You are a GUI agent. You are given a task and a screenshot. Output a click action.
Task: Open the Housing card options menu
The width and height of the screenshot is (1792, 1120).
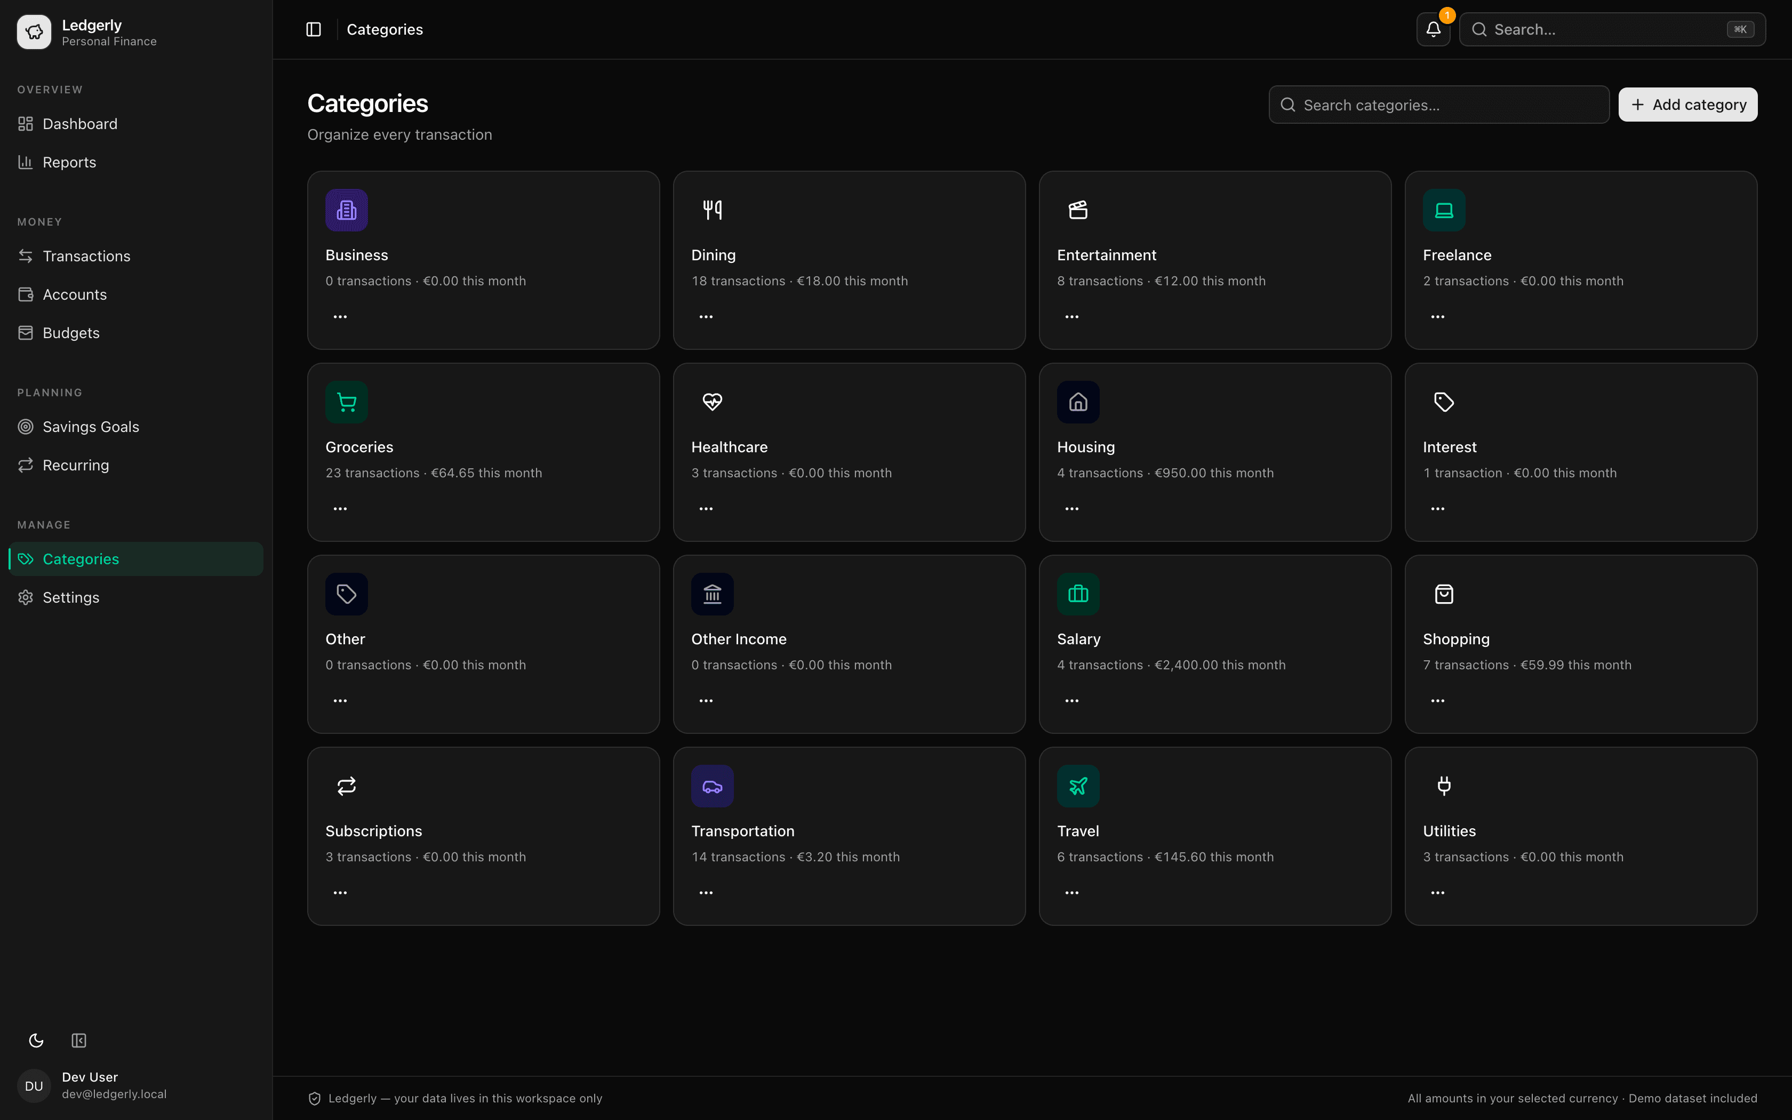[1071, 509]
